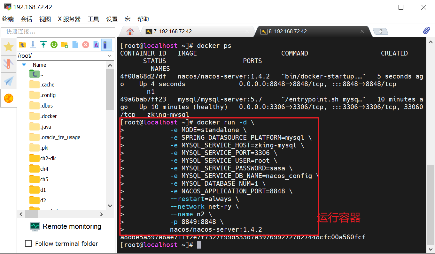Delete selected files with red X icon

pyautogui.click(x=85, y=45)
